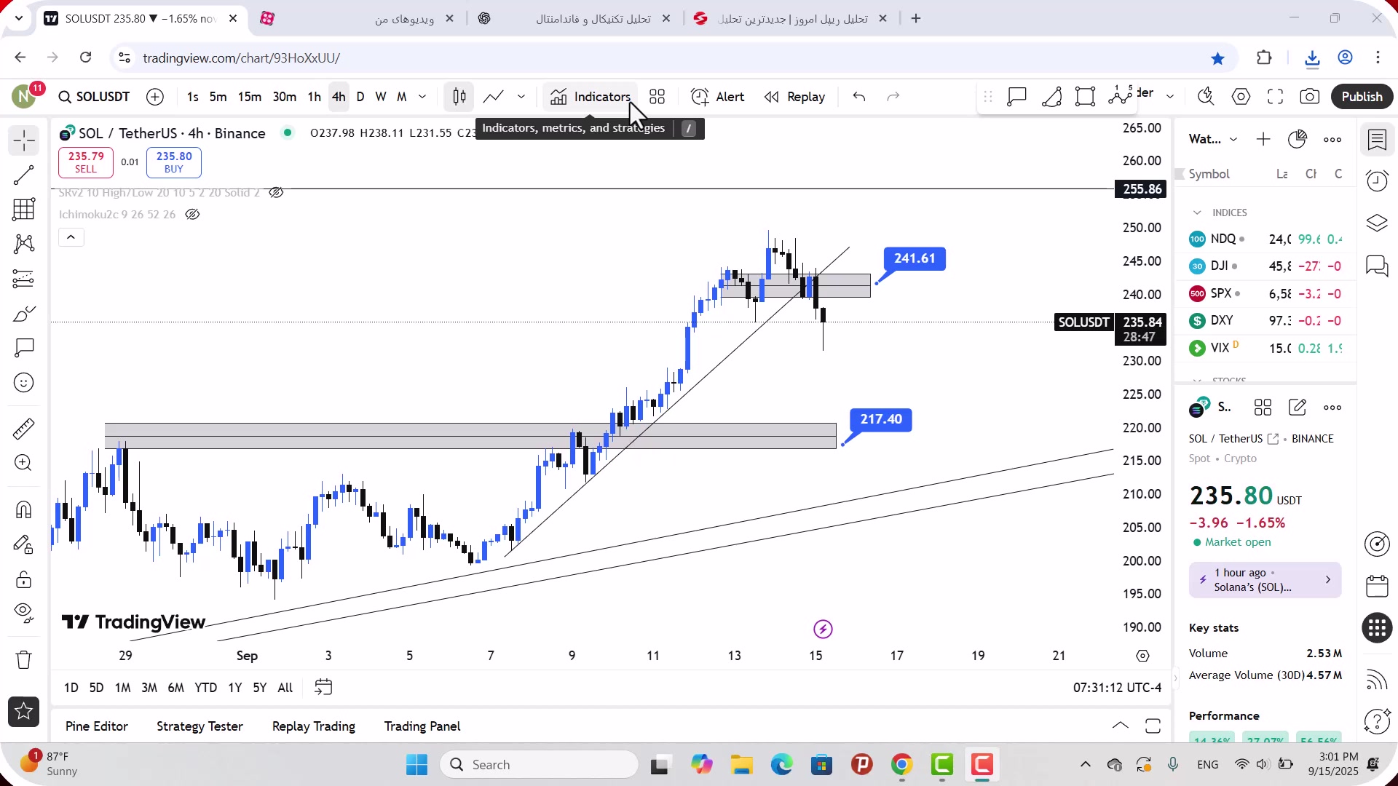Open the quick search lightbulb icon

pyautogui.click(x=1207, y=97)
